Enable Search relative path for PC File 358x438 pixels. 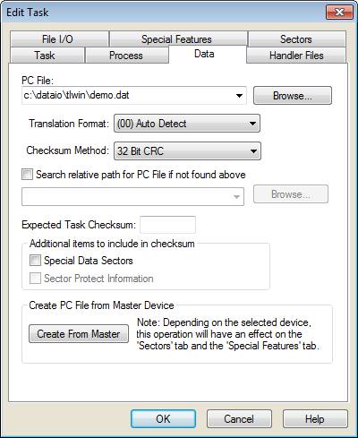27,175
